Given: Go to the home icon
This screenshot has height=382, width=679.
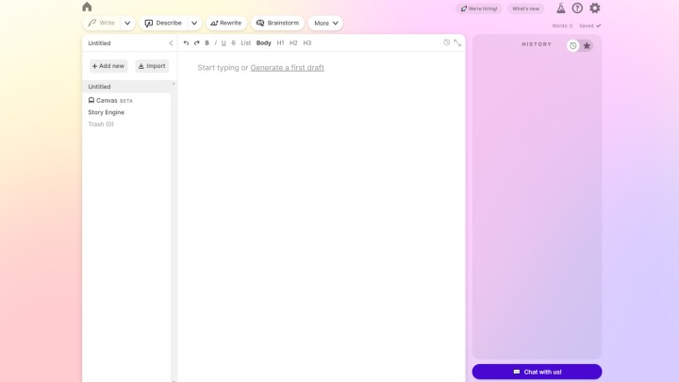Looking at the screenshot, I should click(87, 8).
